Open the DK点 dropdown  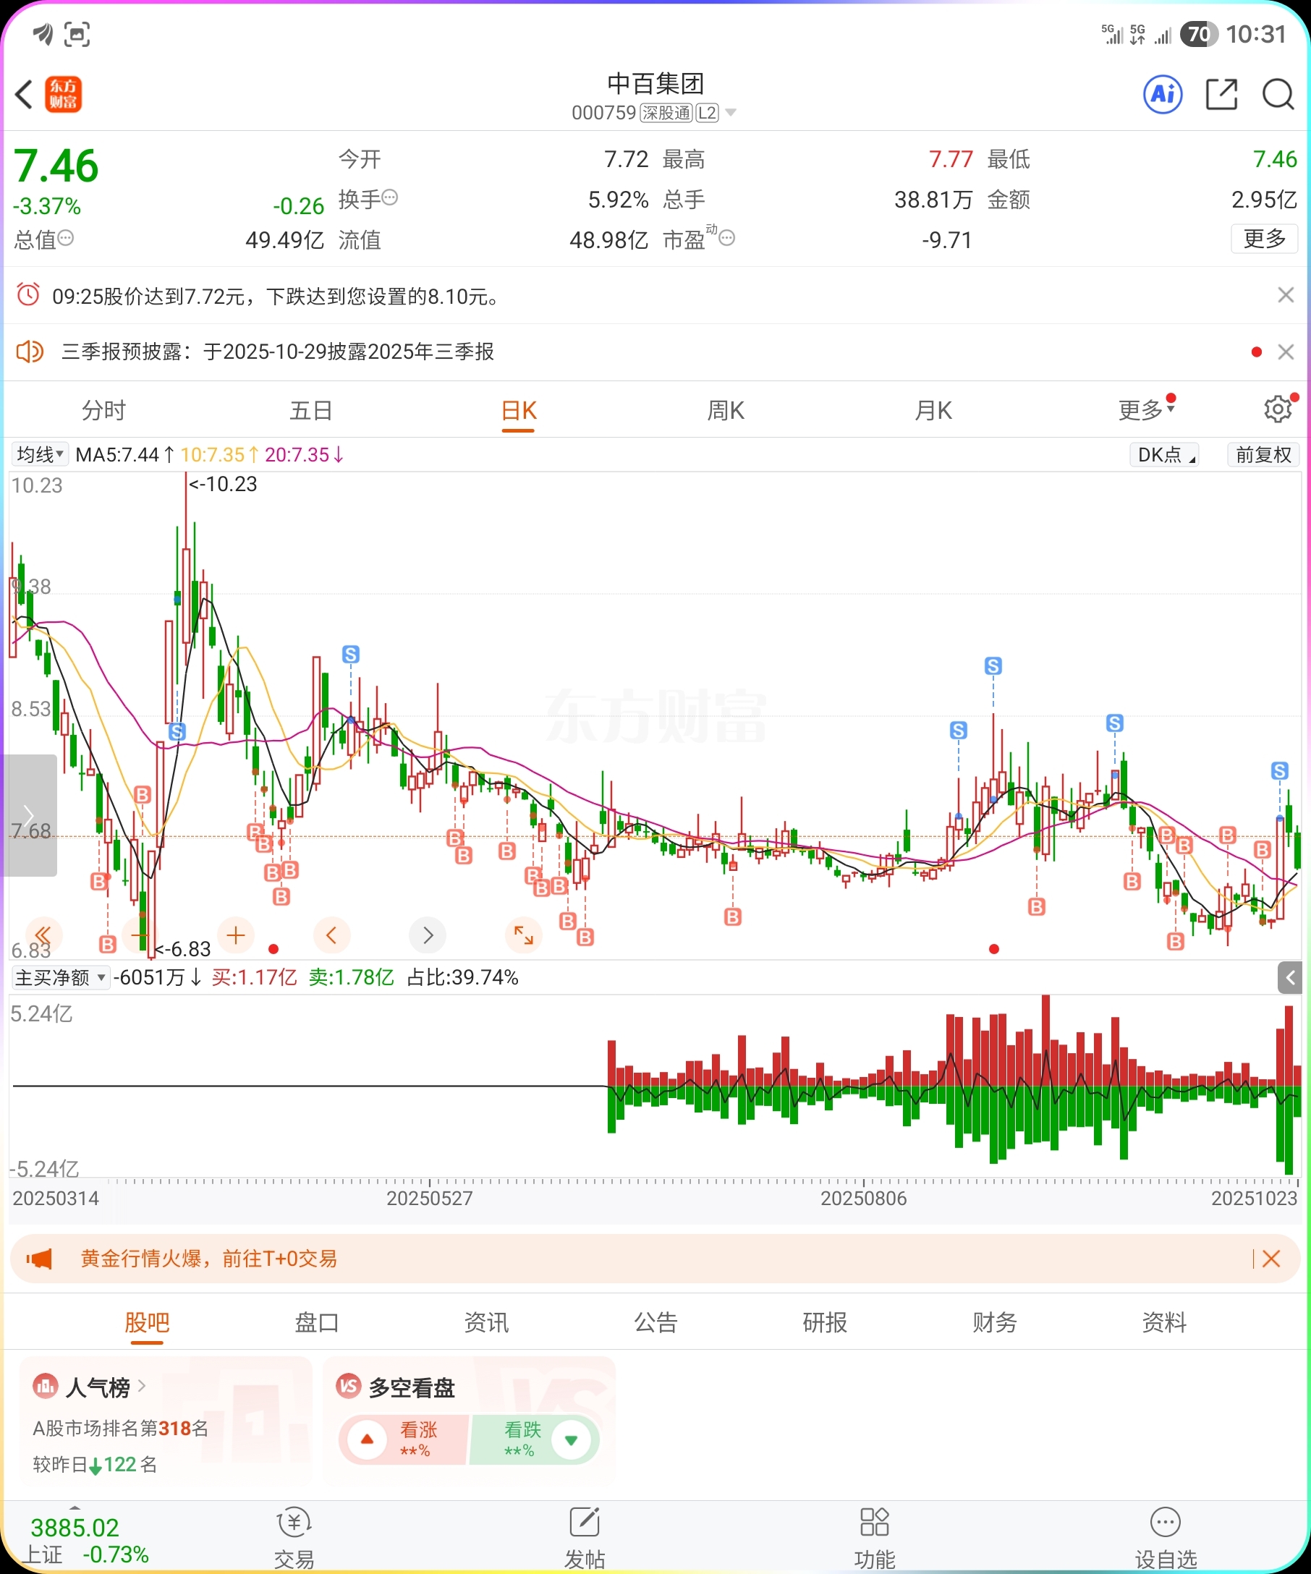coord(1164,455)
